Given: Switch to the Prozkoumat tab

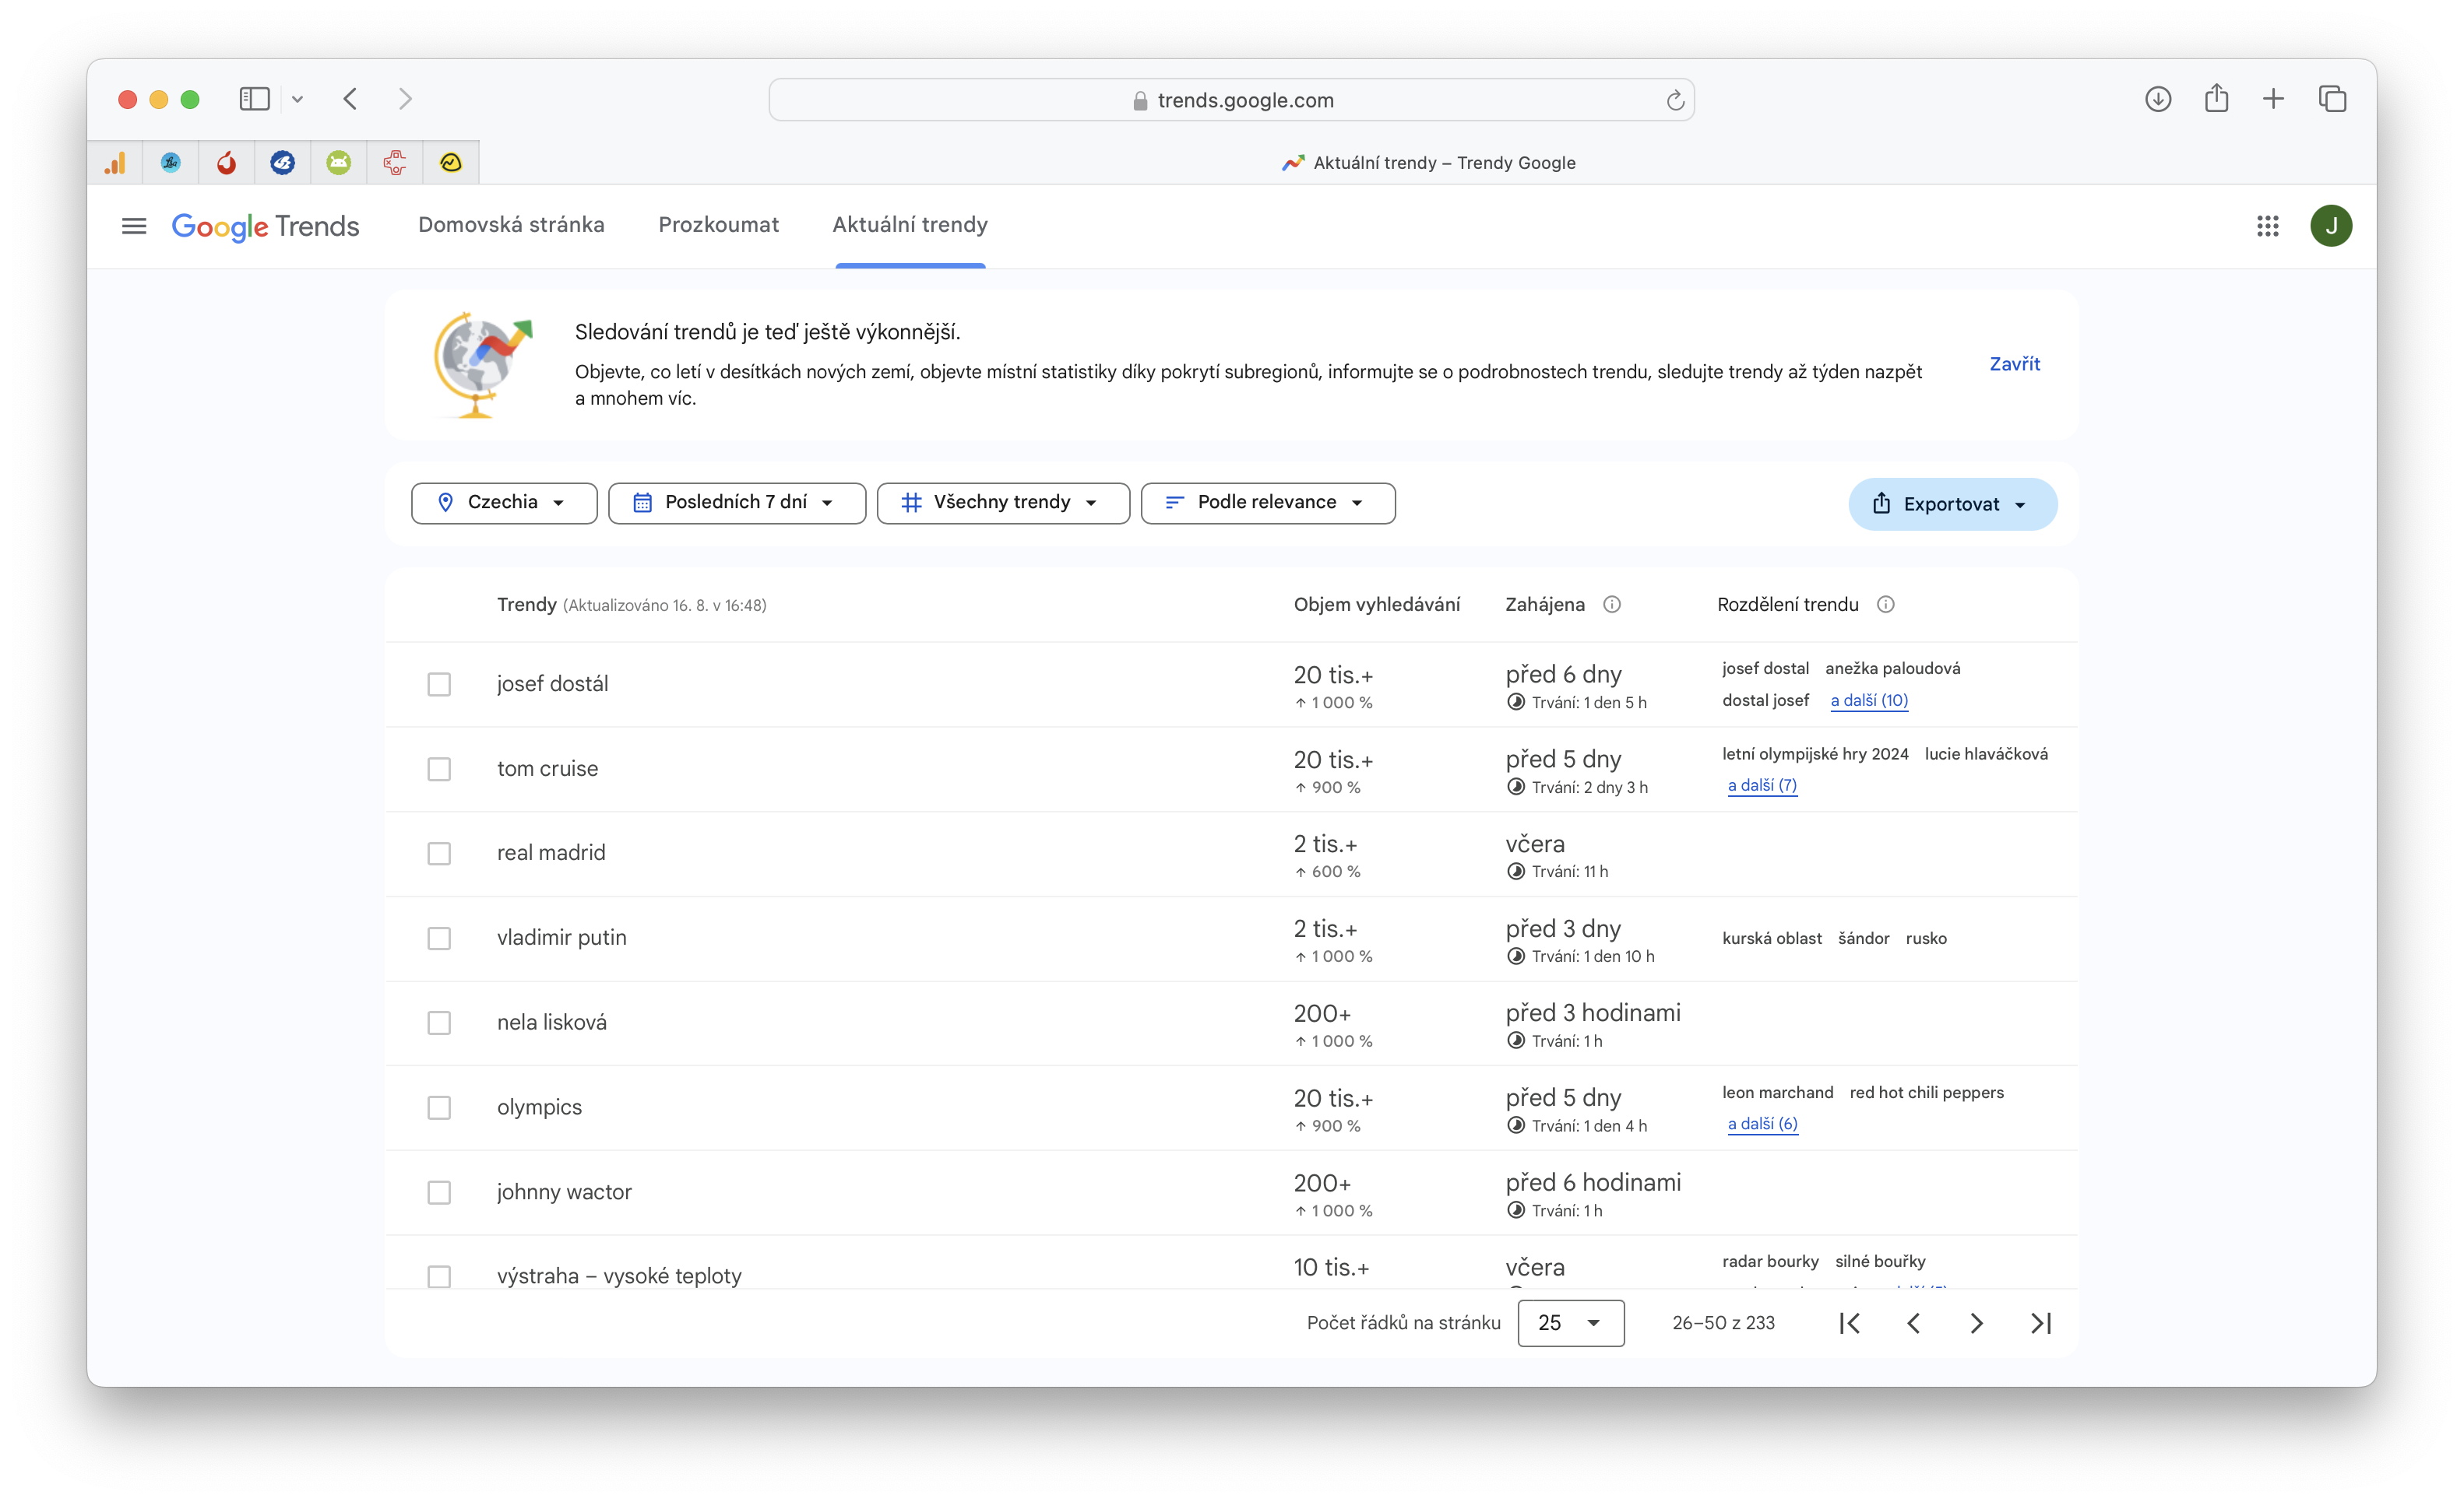Looking at the screenshot, I should pyautogui.click(x=718, y=225).
